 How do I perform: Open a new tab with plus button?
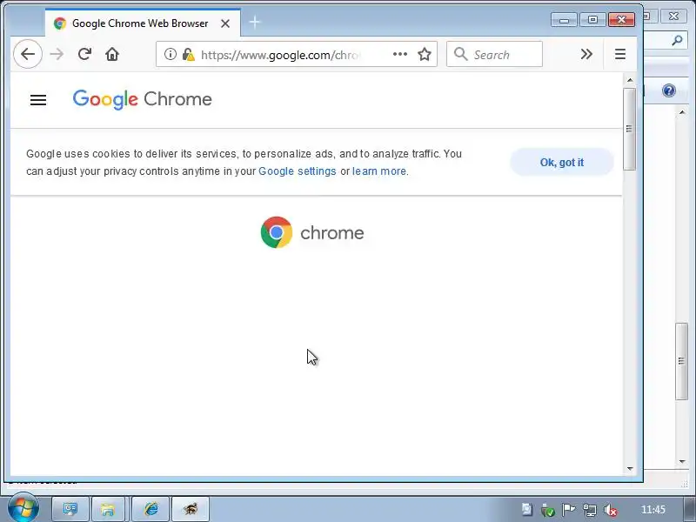pos(255,23)
